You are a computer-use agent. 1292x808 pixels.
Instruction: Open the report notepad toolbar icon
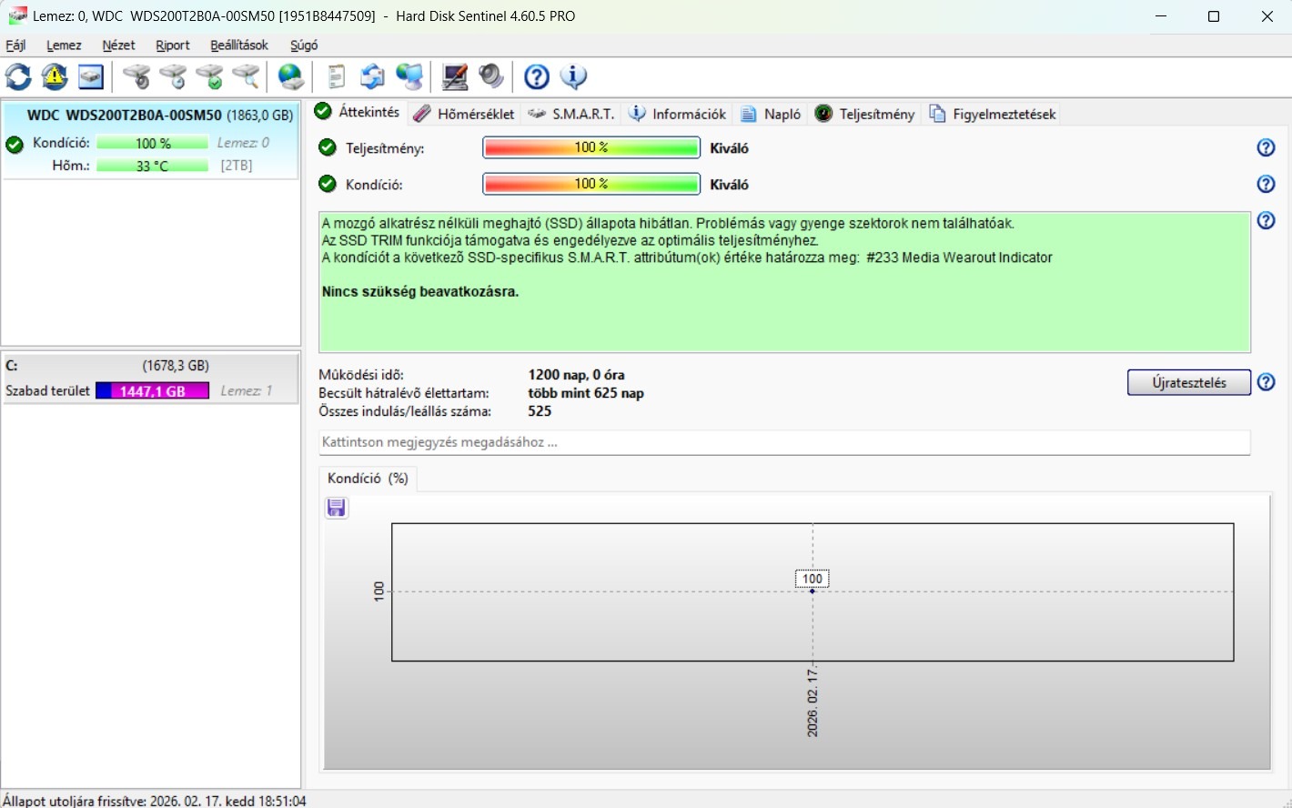click(337, 77)
